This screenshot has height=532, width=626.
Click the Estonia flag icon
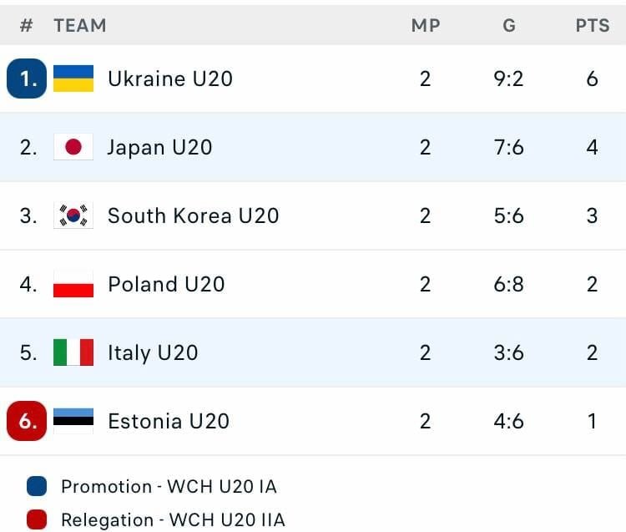click(x=73, y=421)
